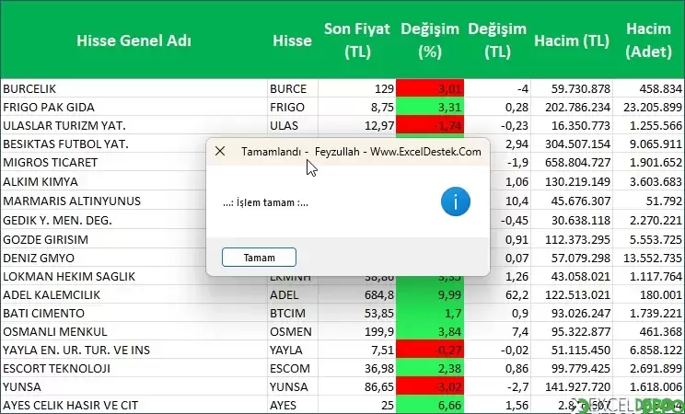Click the green 3,31 change cell
This screenshot has width=685, height=414.
[x=430, y=107]
